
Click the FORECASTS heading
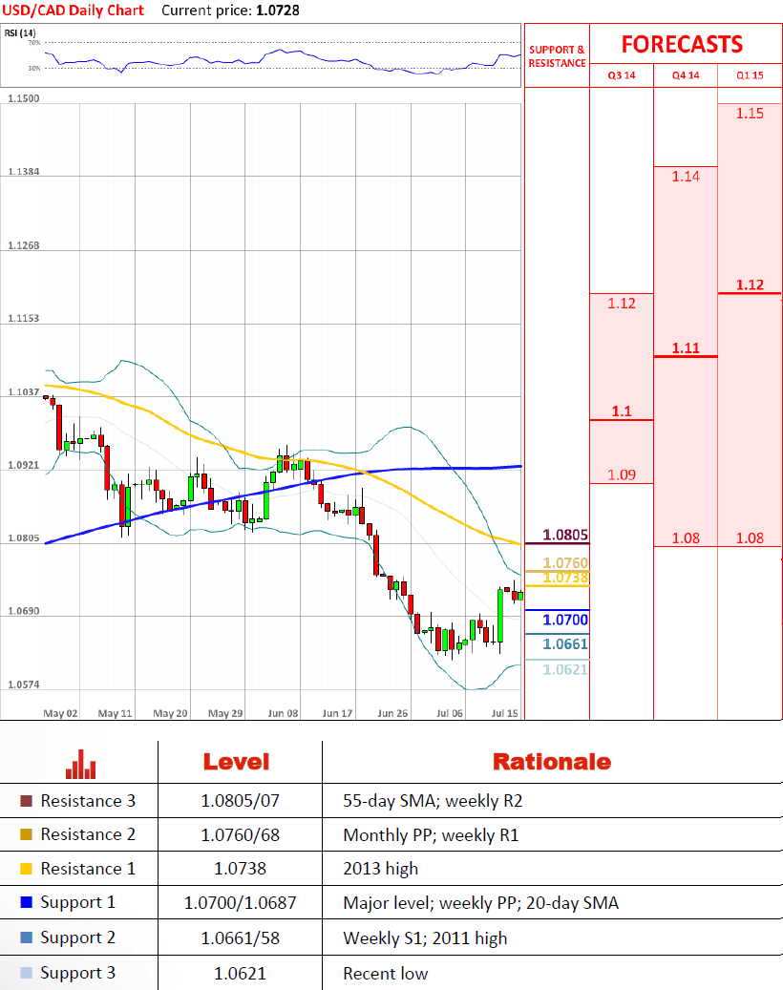click(x=682, y=44)
